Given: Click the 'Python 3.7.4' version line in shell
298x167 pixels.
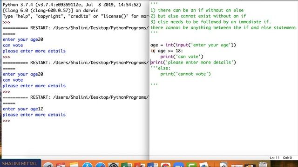Looking at the screenshot, I should click(x=72, y=5).
